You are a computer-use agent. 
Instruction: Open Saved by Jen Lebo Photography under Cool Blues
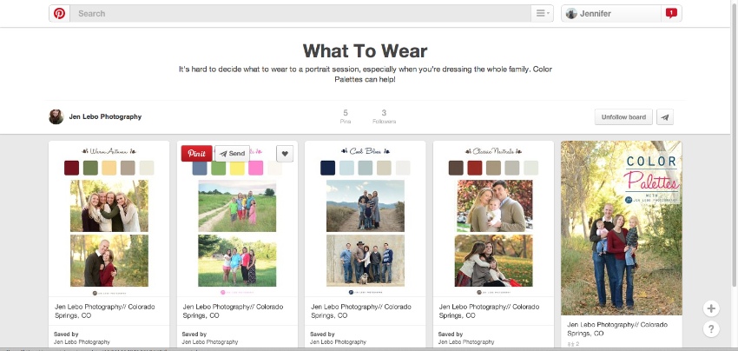pos(338,338)
